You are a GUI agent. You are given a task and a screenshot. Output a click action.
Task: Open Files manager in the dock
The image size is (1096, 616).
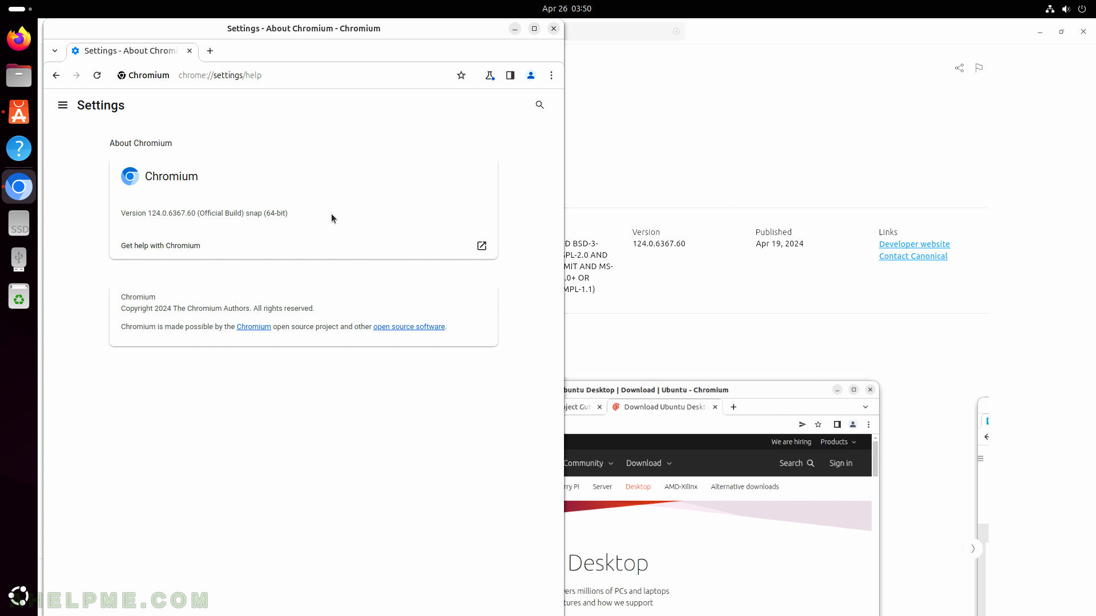[x=19, y=75]
